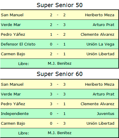Select the Defensor El Cristo team
The height and width of the screenshot is (138, 119).
point(18,44)
